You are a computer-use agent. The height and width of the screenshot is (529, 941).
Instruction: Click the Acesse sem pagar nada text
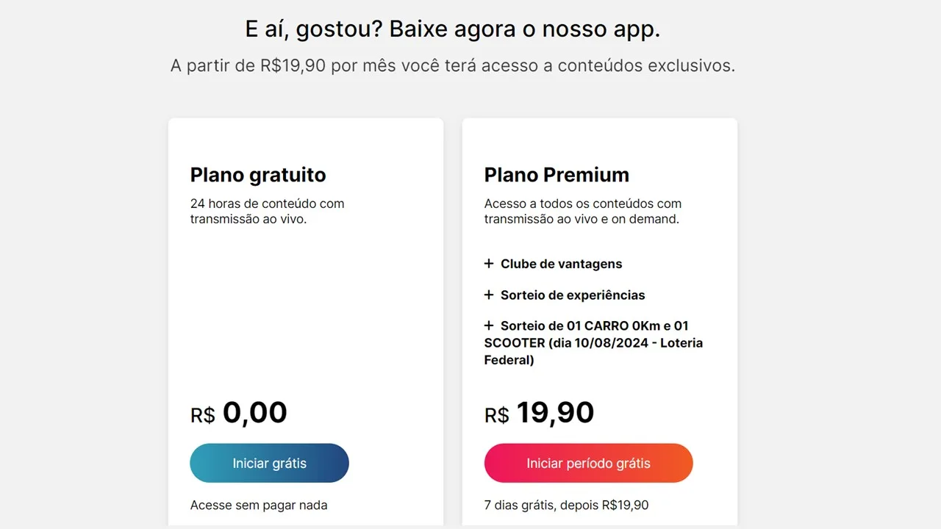tap(259, 505)
